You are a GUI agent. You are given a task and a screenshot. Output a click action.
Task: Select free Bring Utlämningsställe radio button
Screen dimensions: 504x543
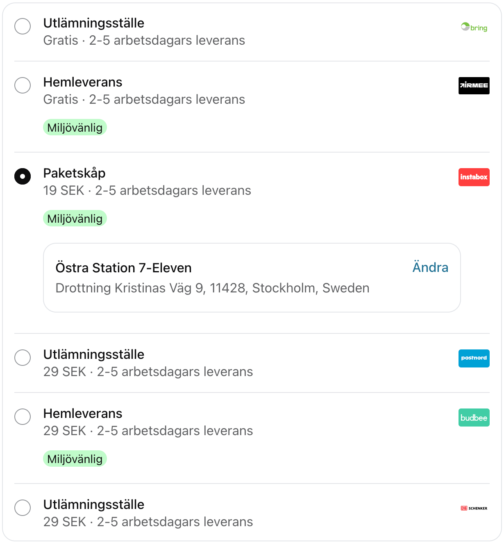[23, 26]
